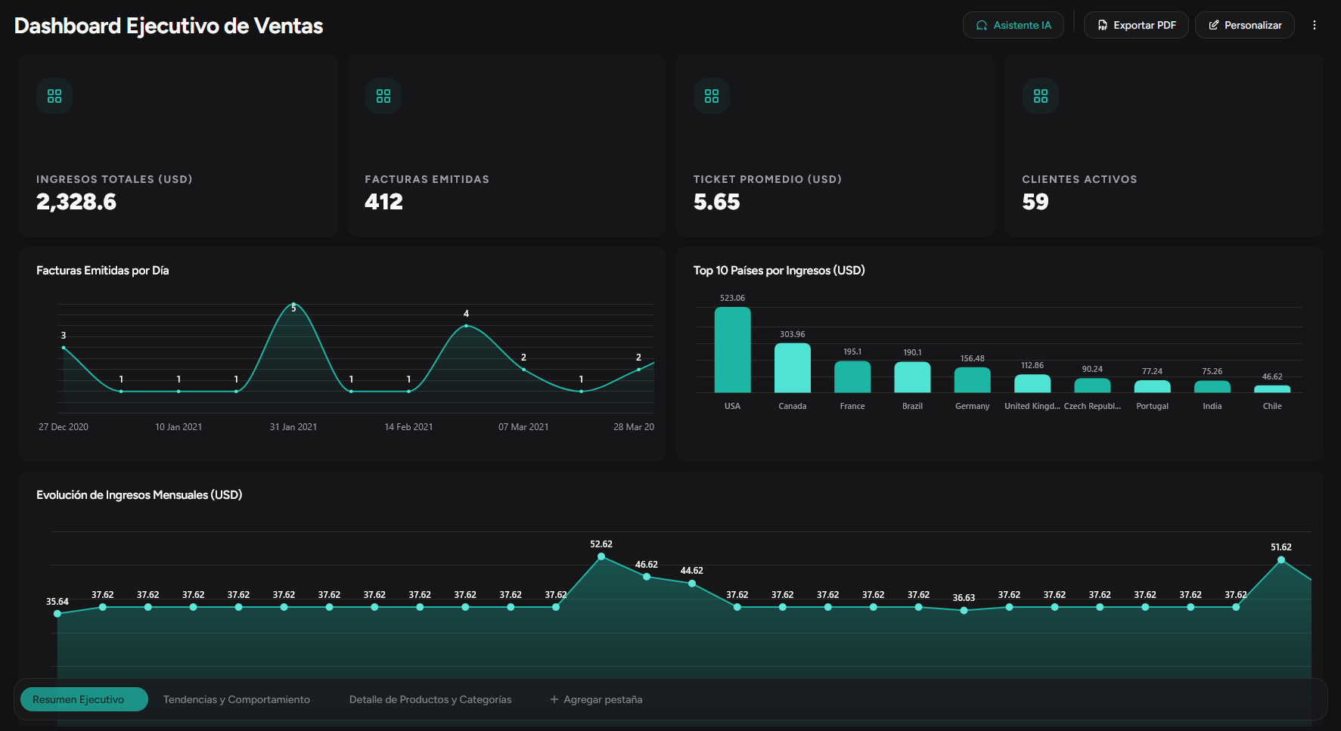The image size is (1341, 731).
Task: Click the grid icon on Facturas Emitidas card
Action: click(383, 96)
